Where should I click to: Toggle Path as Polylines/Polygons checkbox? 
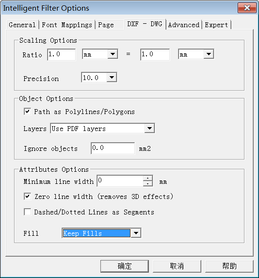[28, 112]
